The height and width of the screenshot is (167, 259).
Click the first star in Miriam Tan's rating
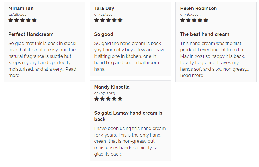(x=11, y=20)
